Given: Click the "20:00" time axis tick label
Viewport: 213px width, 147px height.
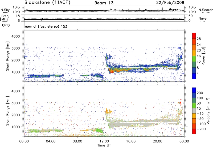Looking at the screenshot, I should pyautogui.click(x=157, y=141).
